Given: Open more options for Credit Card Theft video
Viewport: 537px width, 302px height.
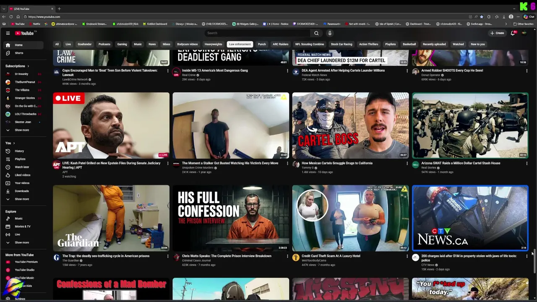Looking at the screenshot, I should tap(407, 256).
